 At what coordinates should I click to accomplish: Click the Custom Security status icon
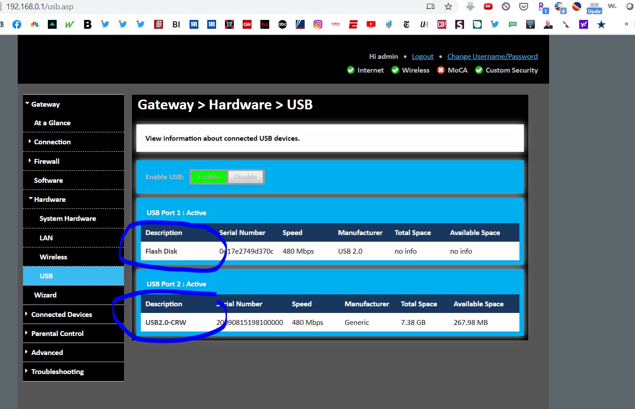click(479, 70)
